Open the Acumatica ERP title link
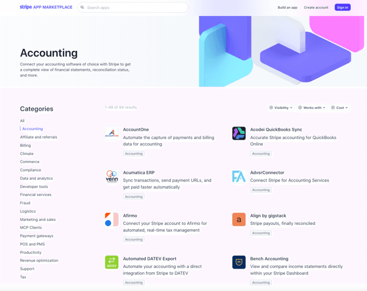This screenshot has height=291, width=367. point(139,173)
